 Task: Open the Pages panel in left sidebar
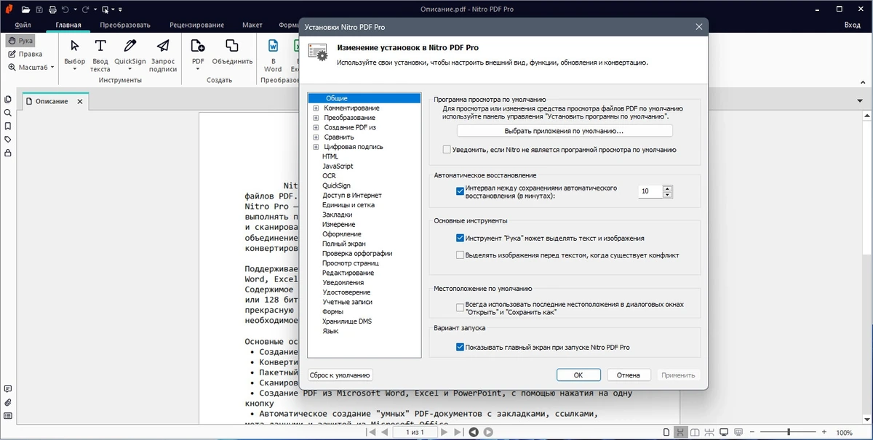8,100
